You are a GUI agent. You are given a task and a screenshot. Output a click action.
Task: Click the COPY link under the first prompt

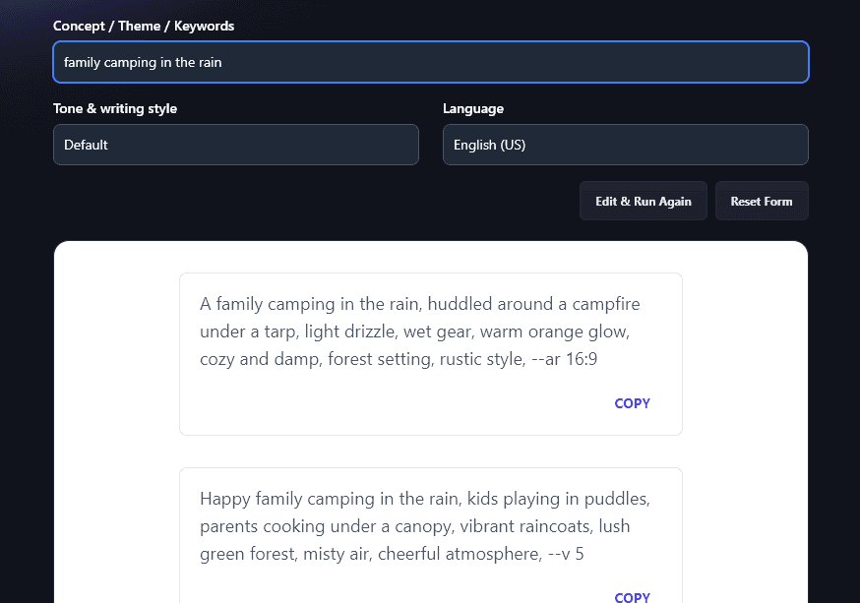click(x=632, y=403)
